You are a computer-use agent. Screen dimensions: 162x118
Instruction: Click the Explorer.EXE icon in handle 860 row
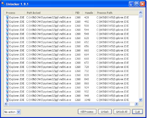click(7, 83)
